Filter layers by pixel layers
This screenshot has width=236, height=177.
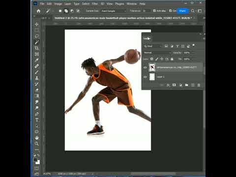pyautogui.click(x=166, y=46)
